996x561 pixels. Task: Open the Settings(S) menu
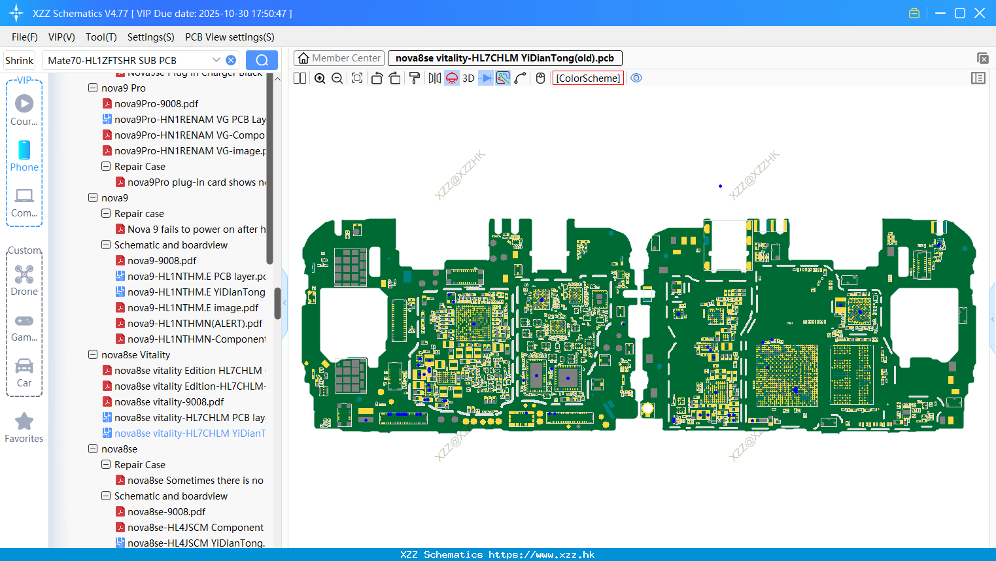[151, 37]
